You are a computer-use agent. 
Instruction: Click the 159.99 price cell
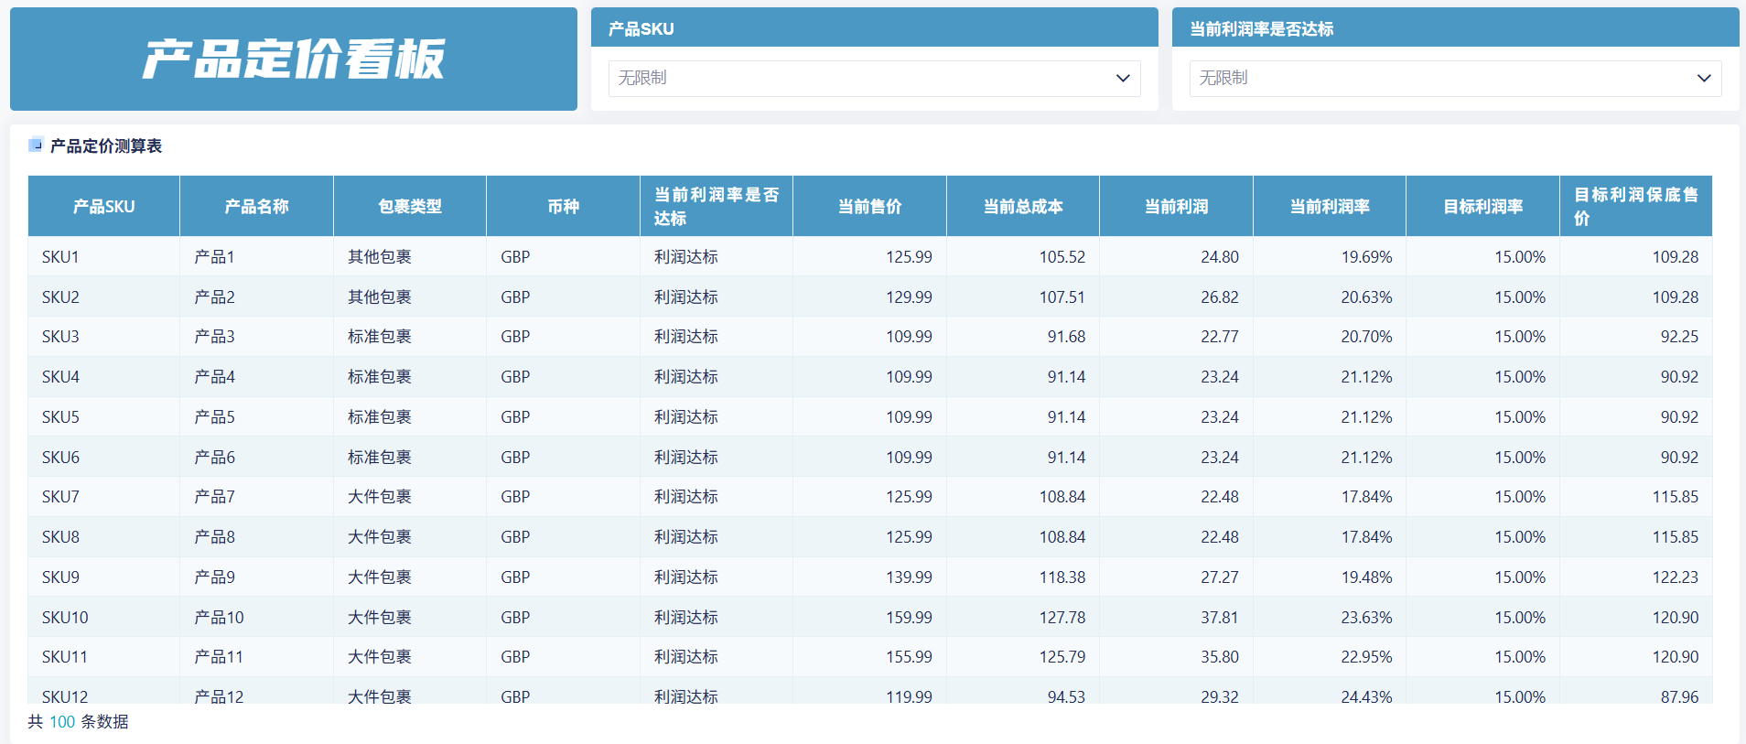point(870,618)
